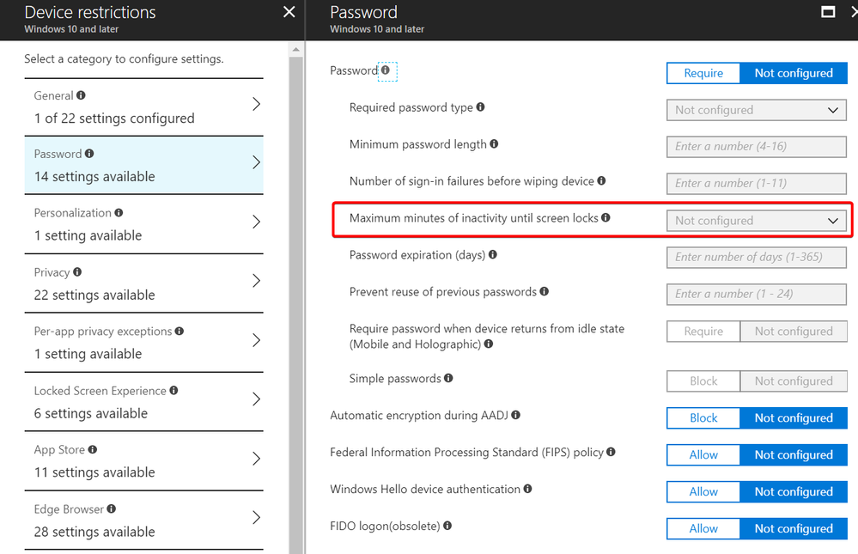858x554 pixels.
Task: Click info icon next to Password heading
Action: tap(385, 70)
